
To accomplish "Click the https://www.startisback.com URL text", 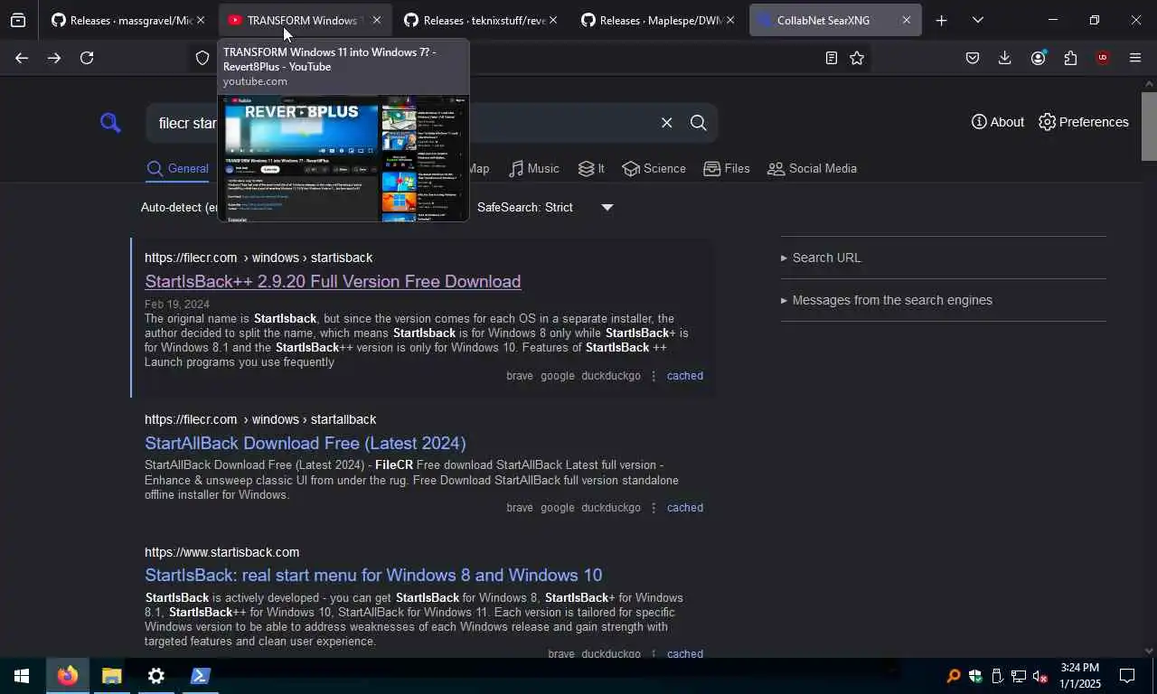I will click(221, 552).
